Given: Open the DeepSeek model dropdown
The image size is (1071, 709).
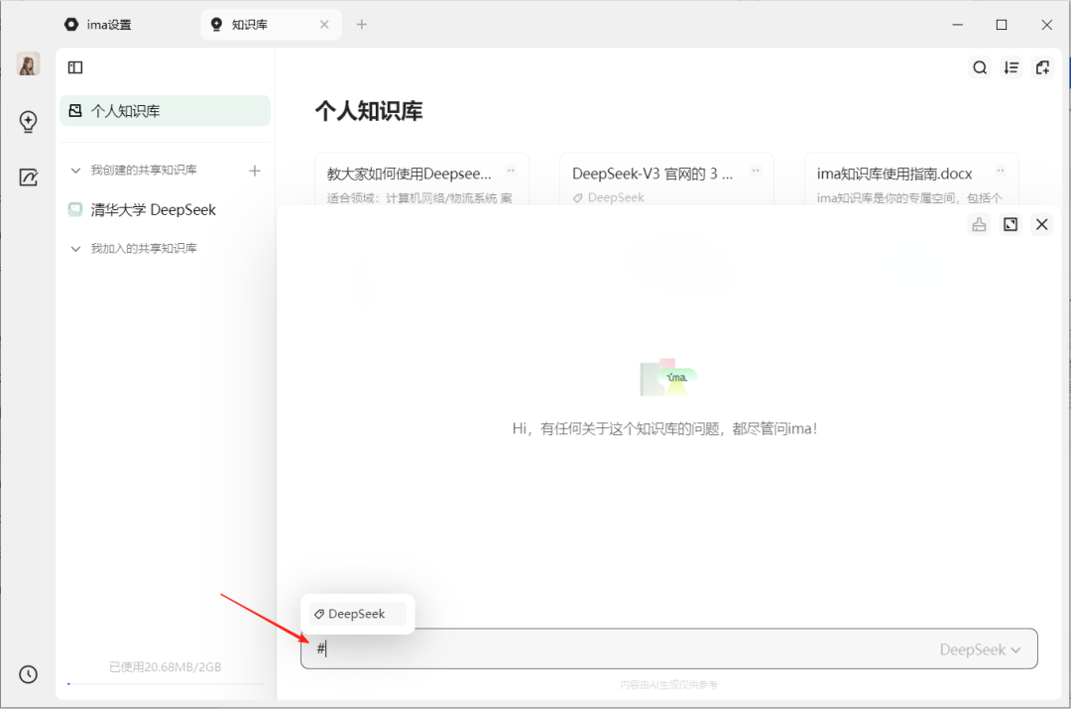Looking at the screenshot, I should [980, 650].
